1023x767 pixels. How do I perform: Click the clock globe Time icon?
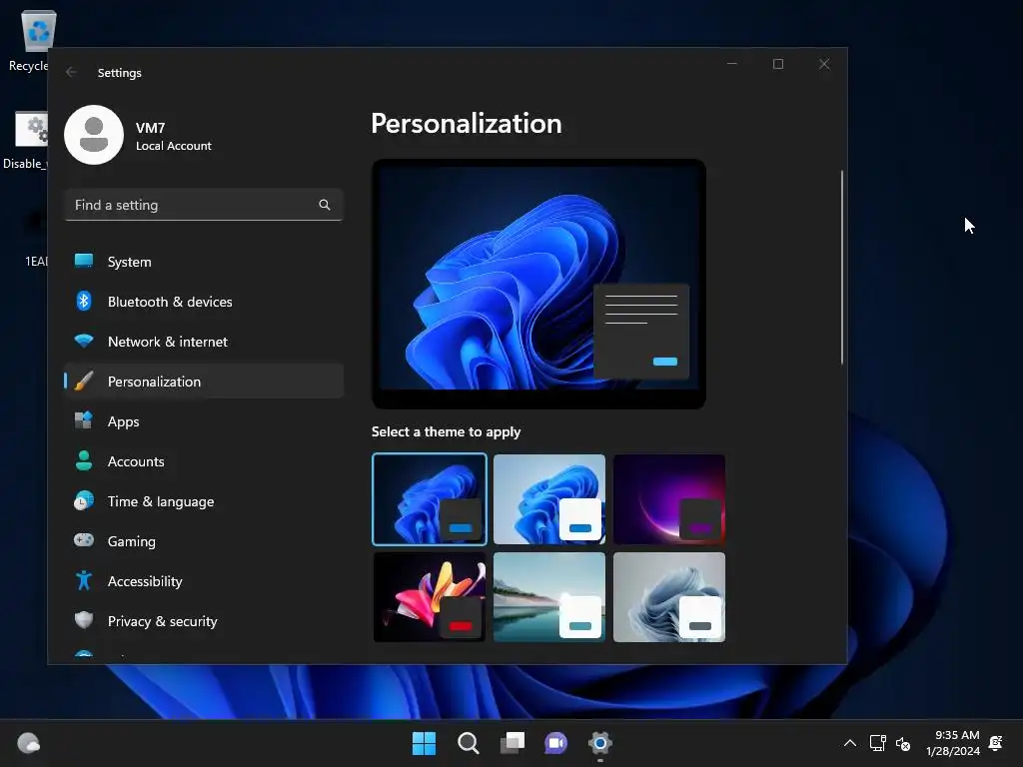click(84, 500)
